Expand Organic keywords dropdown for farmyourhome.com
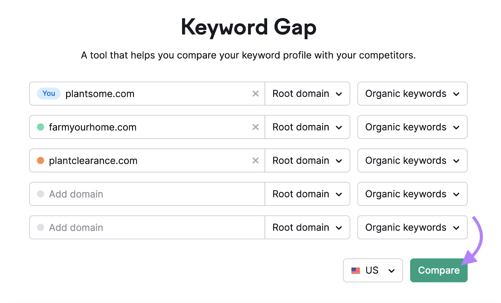Screen dimensions: 501x303 pyautogui.click(x=412, y=127)
